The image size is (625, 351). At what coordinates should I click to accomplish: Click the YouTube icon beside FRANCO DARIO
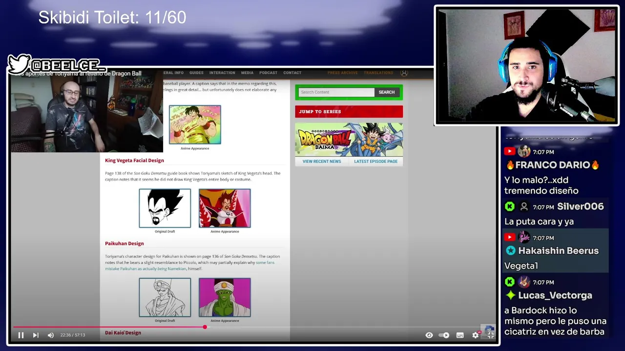pos(510,152)
